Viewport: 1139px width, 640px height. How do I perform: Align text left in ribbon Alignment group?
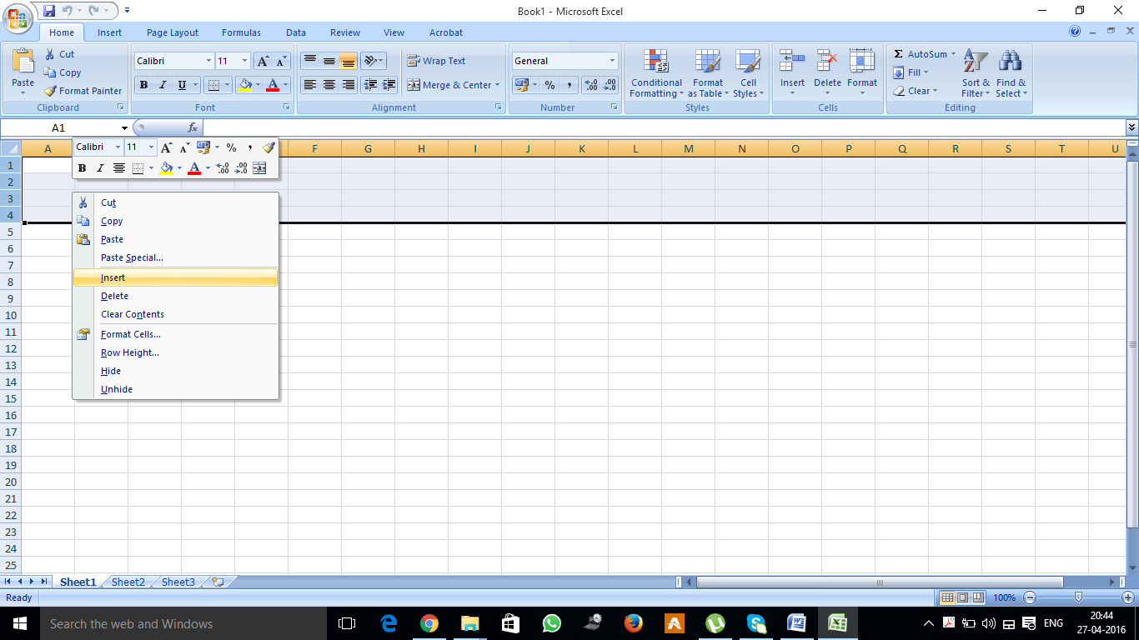click(x=310, y=85)
